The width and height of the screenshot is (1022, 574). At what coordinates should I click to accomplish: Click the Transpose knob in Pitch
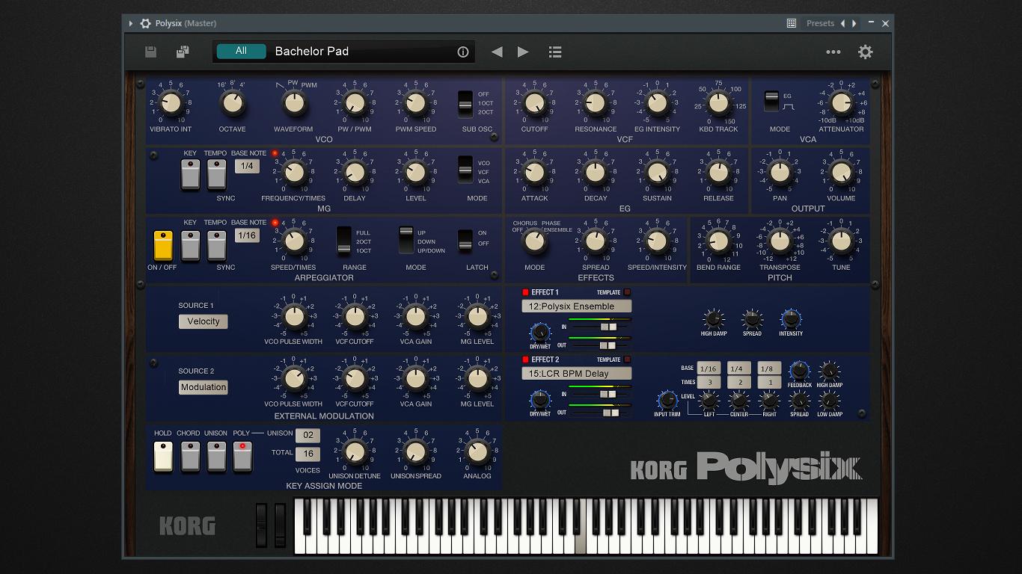pos(780,241)
